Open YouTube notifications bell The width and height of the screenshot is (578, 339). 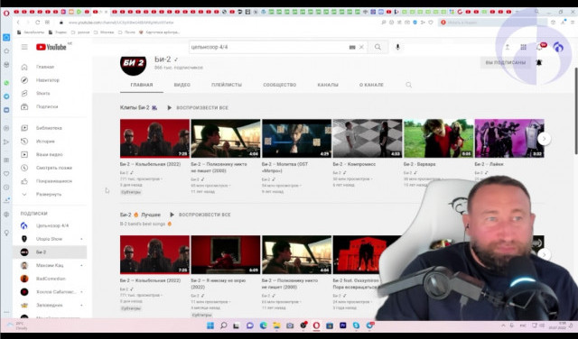click(540, 47)
